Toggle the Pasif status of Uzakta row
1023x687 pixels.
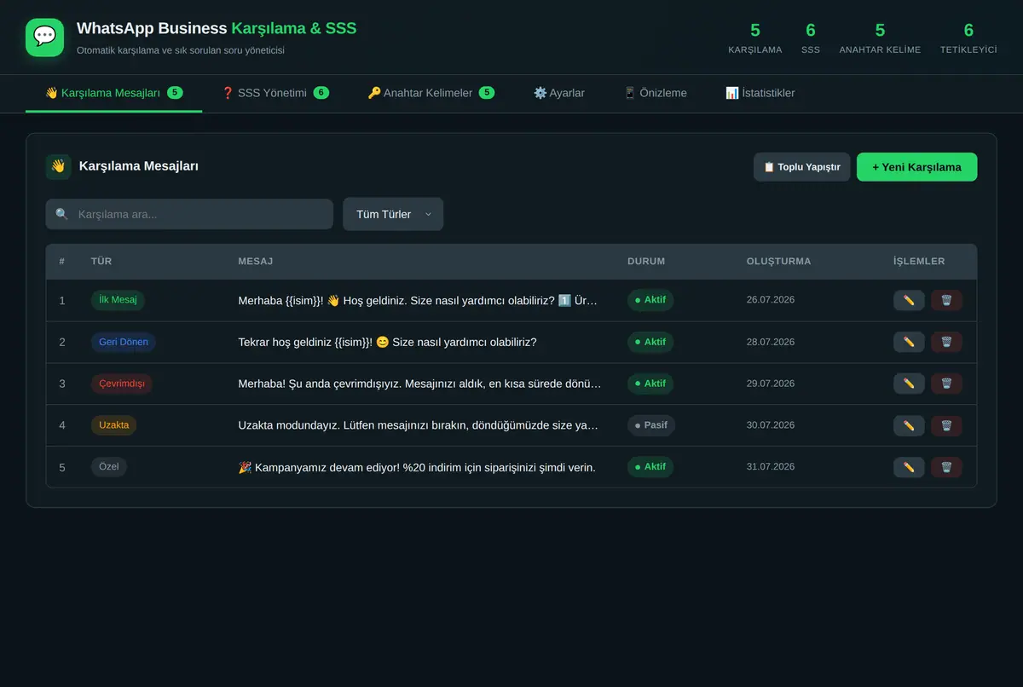coord(651,425)
